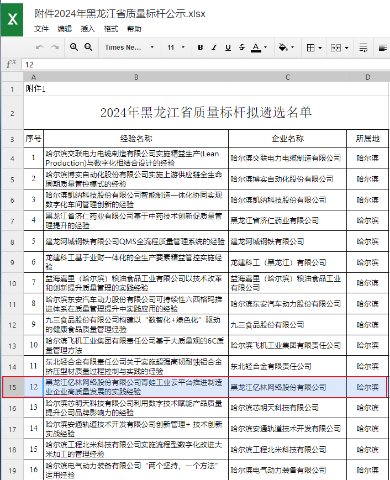Click cell 东北轻合金有限责任公司 in column C
Image resolution: width=390 pixels, height=480 pixels.
(287, 366)
